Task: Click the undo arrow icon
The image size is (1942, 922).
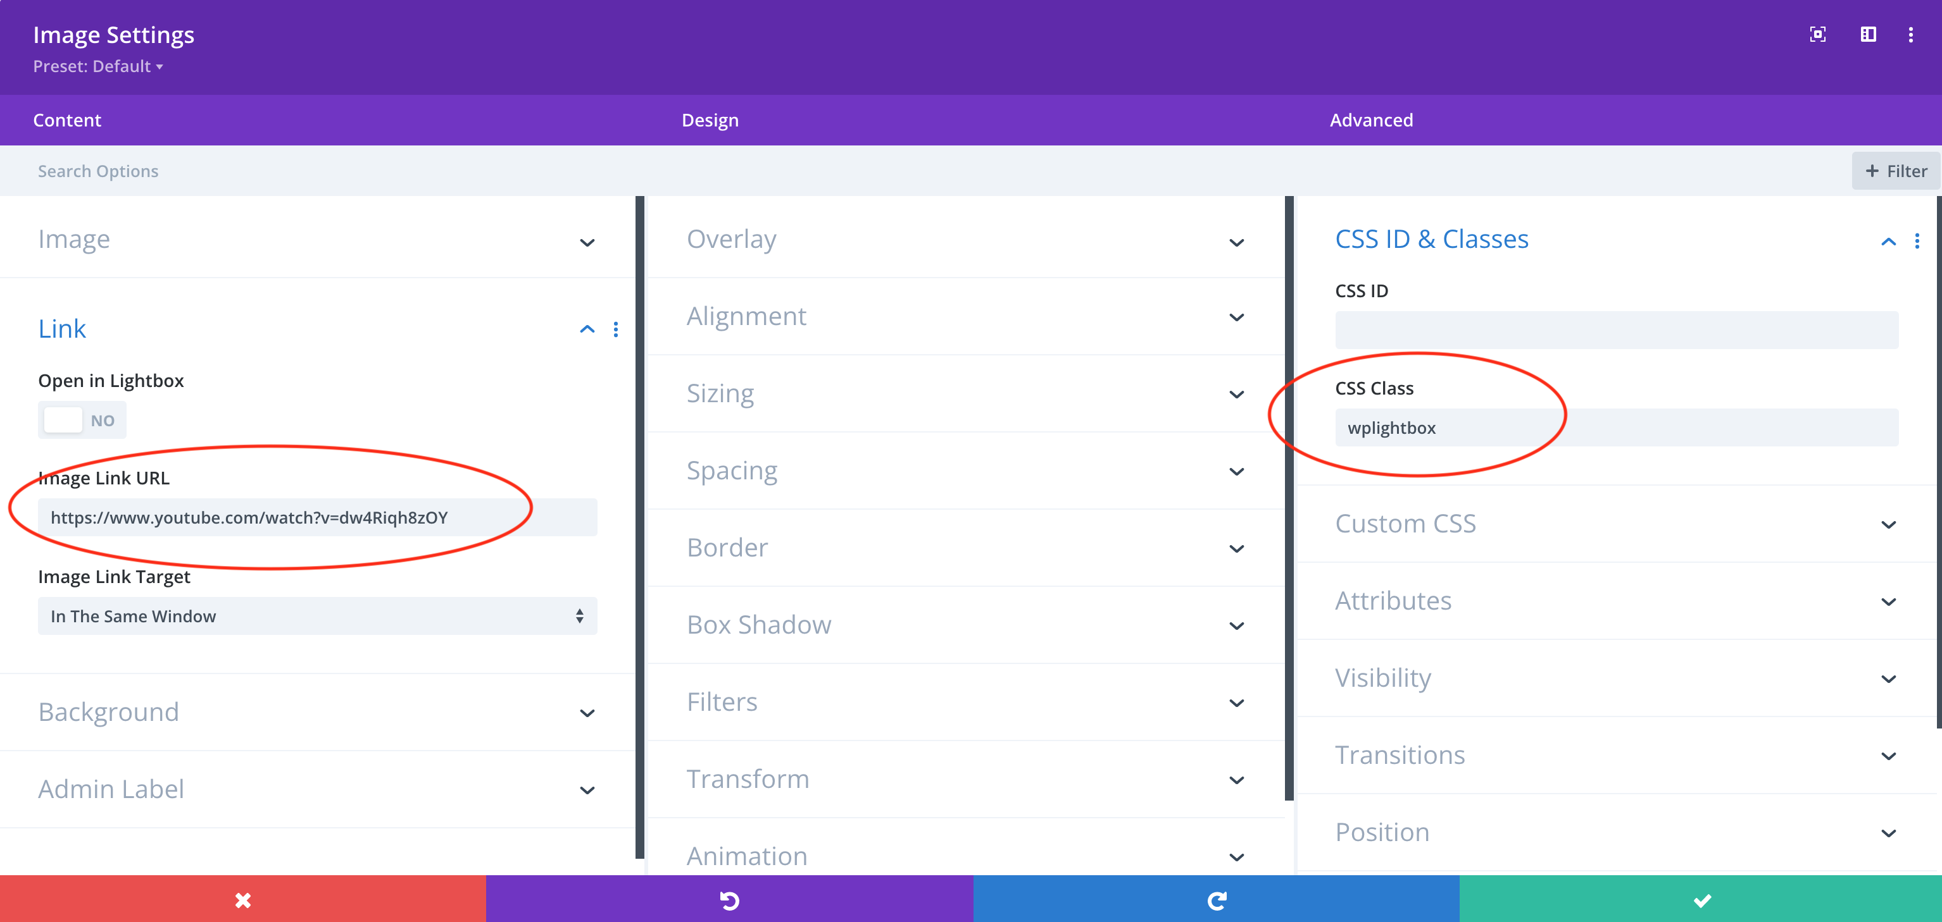Action: pos(729,900)
